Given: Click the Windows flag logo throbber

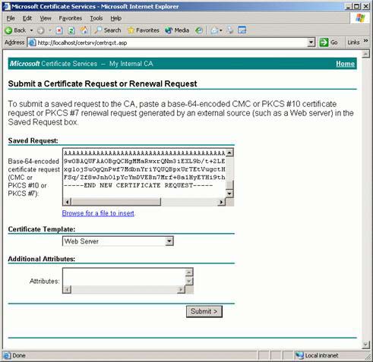Looking at the screenshot, I should (360, 18).
